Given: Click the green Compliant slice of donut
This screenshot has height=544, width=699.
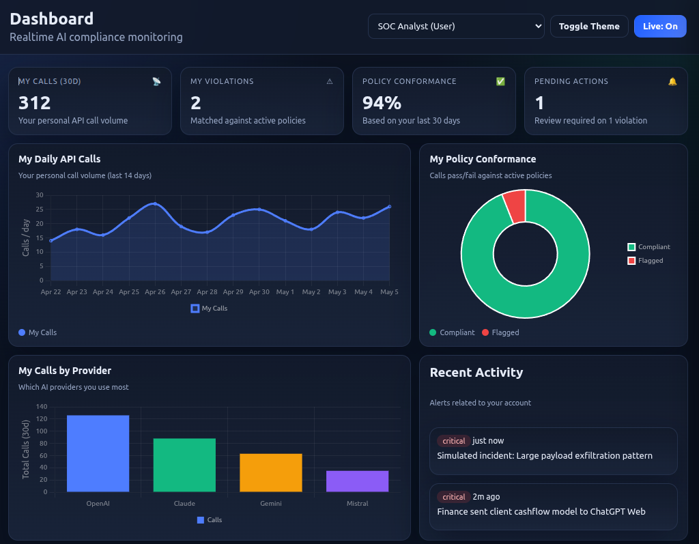Looking at the screenshot, I should (x=526, y=302).
